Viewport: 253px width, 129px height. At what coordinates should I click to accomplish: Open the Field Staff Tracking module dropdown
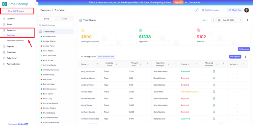click(x=17, y=11)
